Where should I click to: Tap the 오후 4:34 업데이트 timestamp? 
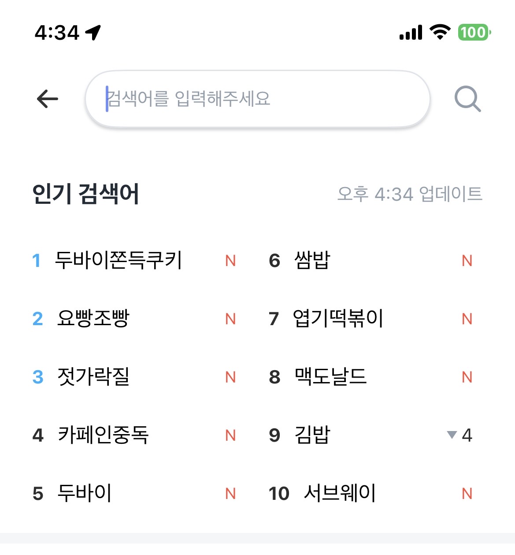[x=410, y=194]
